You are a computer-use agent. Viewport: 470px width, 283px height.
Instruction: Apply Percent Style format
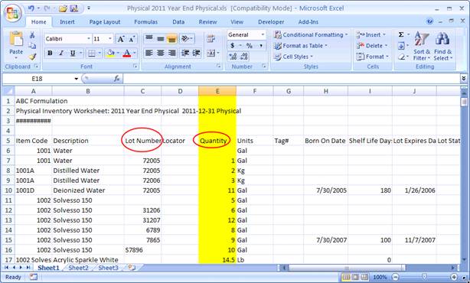coord(249,46)
